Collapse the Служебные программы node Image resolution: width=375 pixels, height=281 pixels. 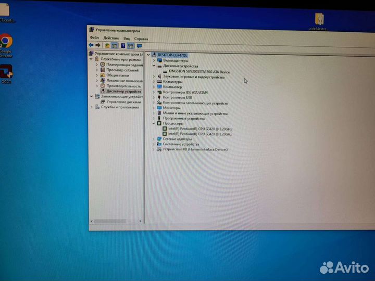pyautogui.click(x=91, y=59)
